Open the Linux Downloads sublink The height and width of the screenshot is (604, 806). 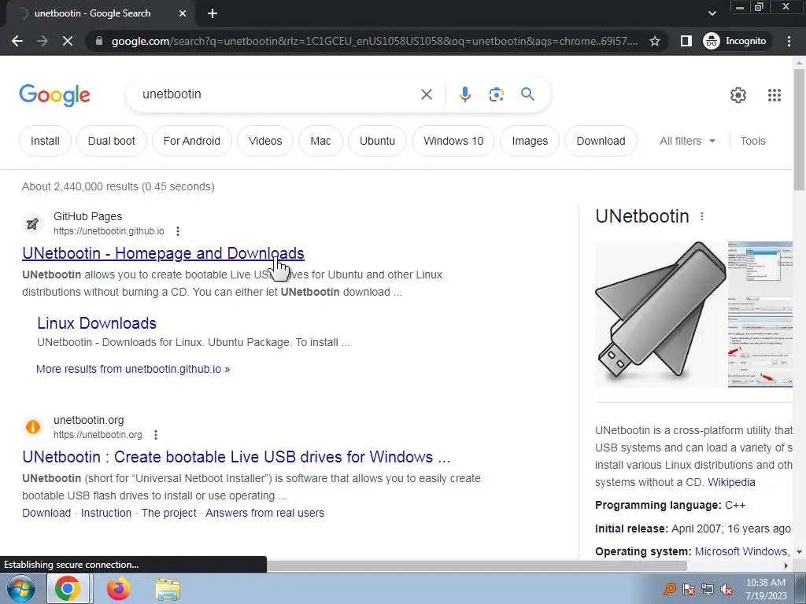97,323
